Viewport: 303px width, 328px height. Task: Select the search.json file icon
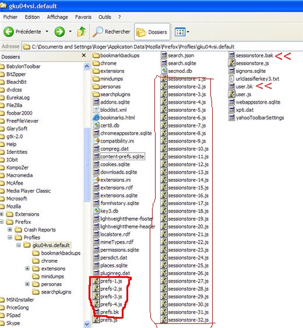(164, 55)
